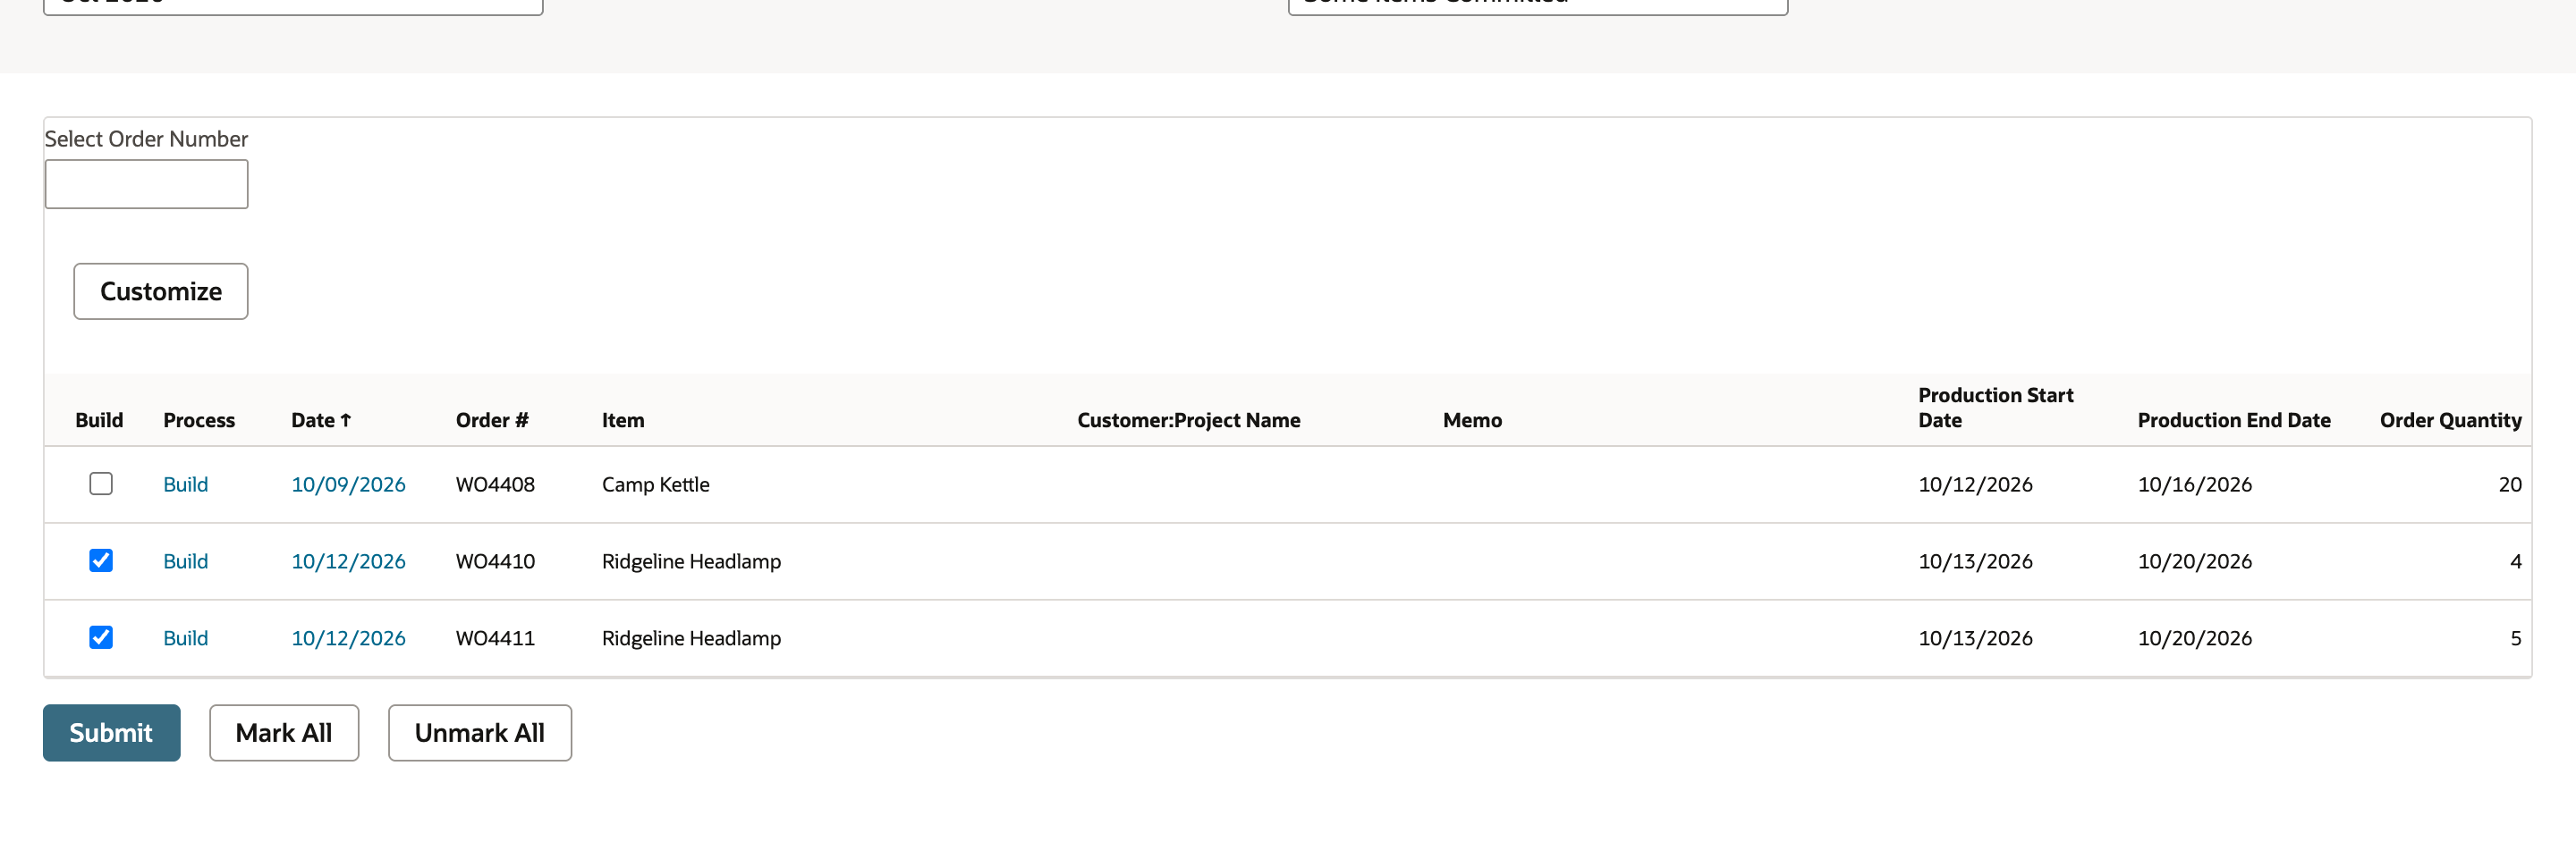Uncheck the Build checkbox for WO4411
This screenshot has height=867, width=2576.
(x=101, y=637)
